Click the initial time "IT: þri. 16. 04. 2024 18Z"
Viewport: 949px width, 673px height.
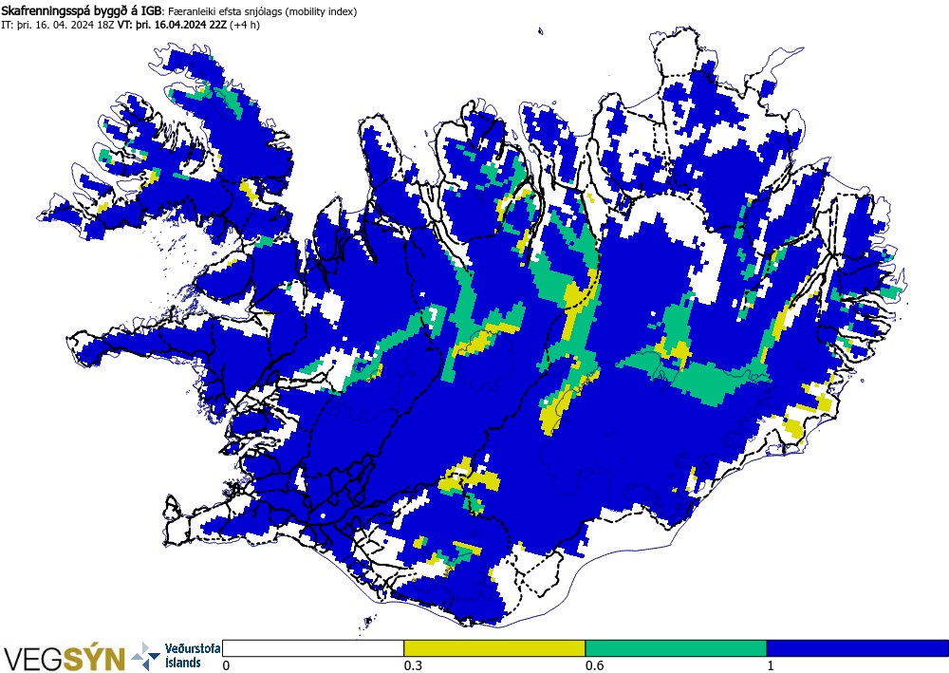click(58, 25)
